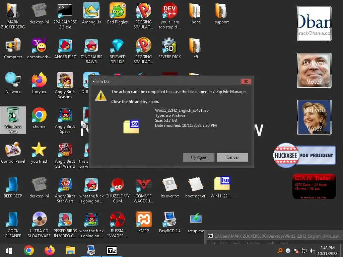
Task: Switch to the EasyBCD taskbar item
Action: [x=91, y=250]
